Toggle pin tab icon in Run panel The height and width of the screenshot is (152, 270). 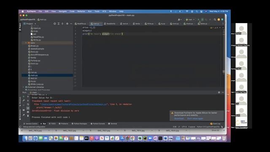pyautogui.click(x=24, y=115)
